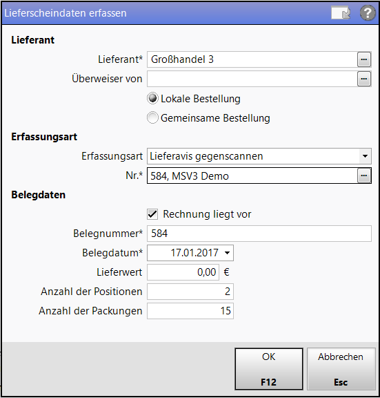Expand the Erfassungsart dropdown arrow
Image resolution: width=380 pixels, height=398 pixels.
click(x=365, y=156)
